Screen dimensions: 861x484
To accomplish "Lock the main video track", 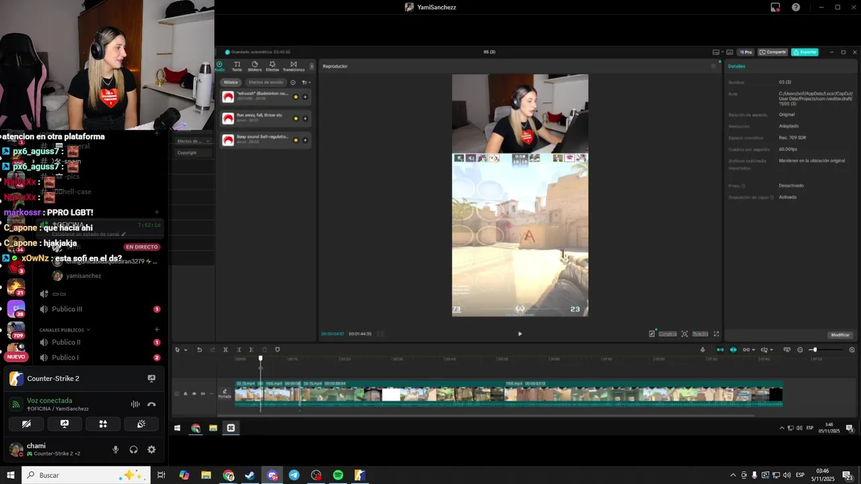I will pos(186,393).
